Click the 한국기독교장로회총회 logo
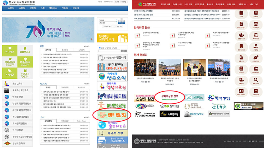 (19, 3)
